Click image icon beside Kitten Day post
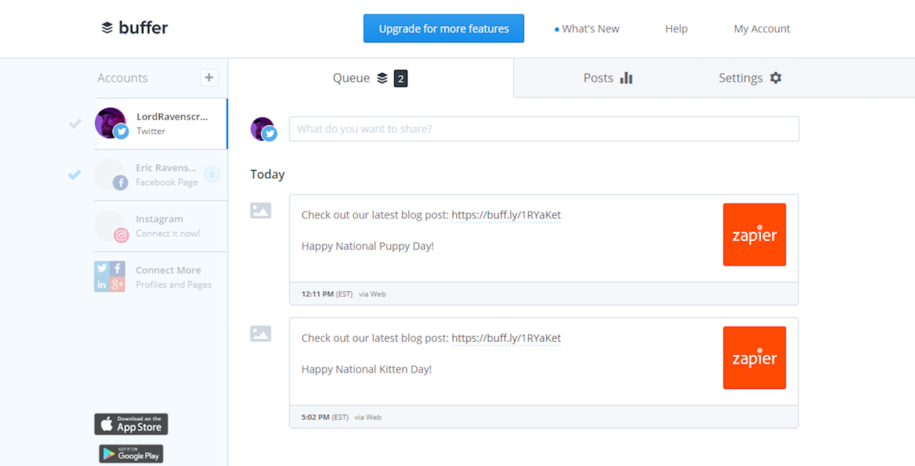Image resolution: width=915 pixels, height=466 pixels. tap(261, 334)
